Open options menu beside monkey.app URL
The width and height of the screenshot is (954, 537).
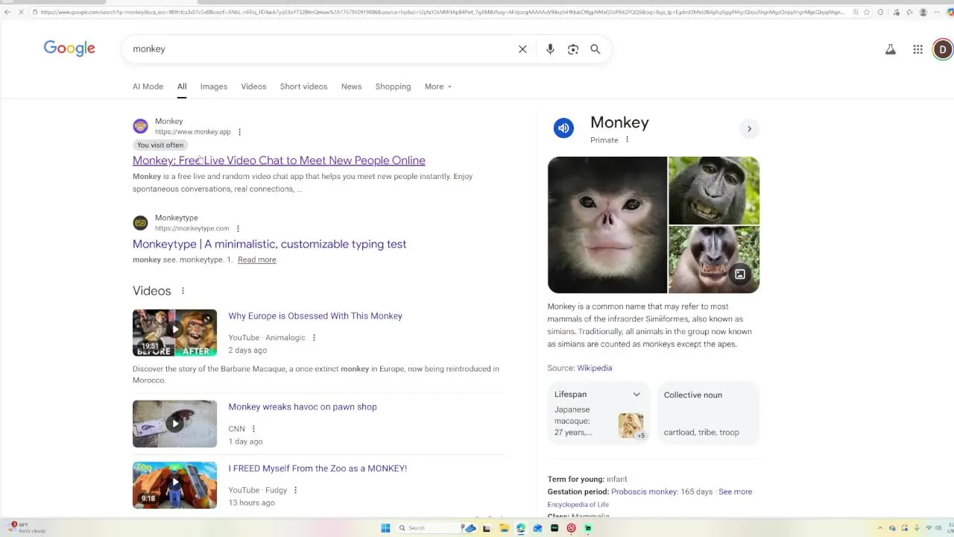coord(239,132)
